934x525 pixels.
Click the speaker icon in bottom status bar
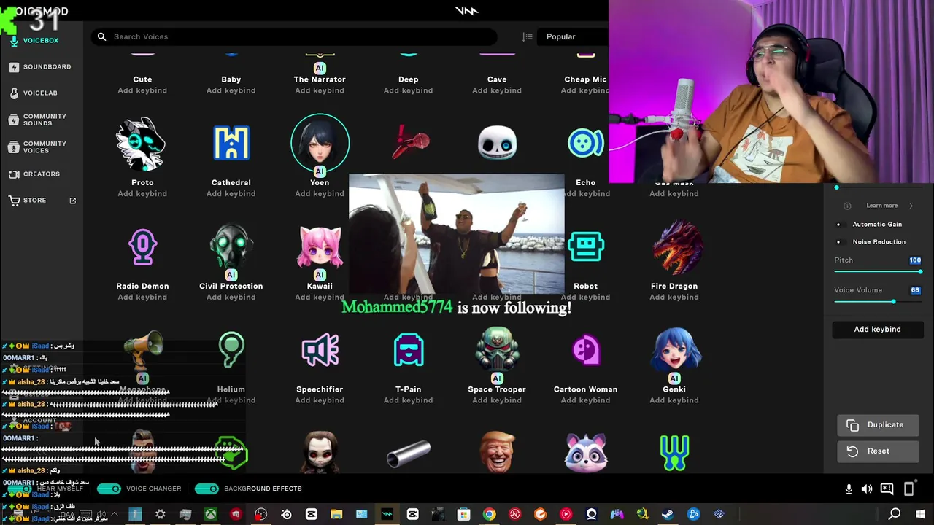pos(867,489)
